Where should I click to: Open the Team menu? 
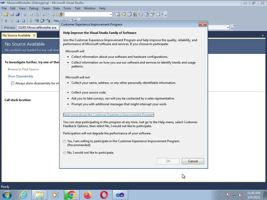(x=46, y=8)
